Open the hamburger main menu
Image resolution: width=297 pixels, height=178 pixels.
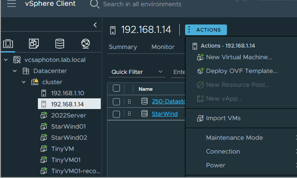(11, 3)
